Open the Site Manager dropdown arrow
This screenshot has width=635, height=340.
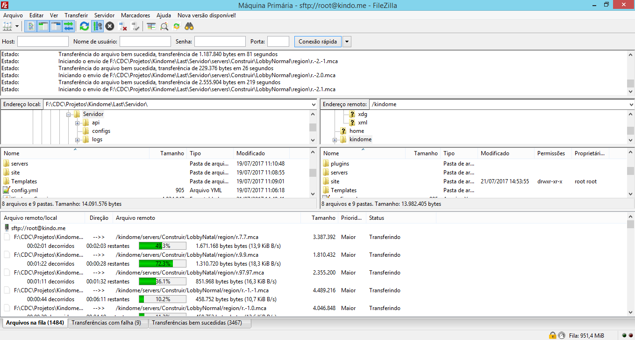(17, 26)
